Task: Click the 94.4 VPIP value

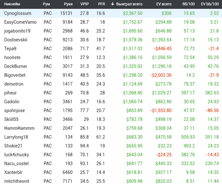Action: tap(84, 146)
